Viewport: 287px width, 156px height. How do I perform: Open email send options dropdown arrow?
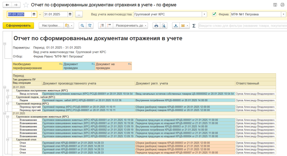pyautogui.click(x=188, y=25)
